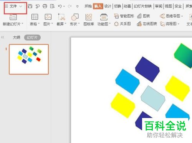Insert a 图表 chart
The height and width of the screenshot is (143, 192).
tap(143, 16)
